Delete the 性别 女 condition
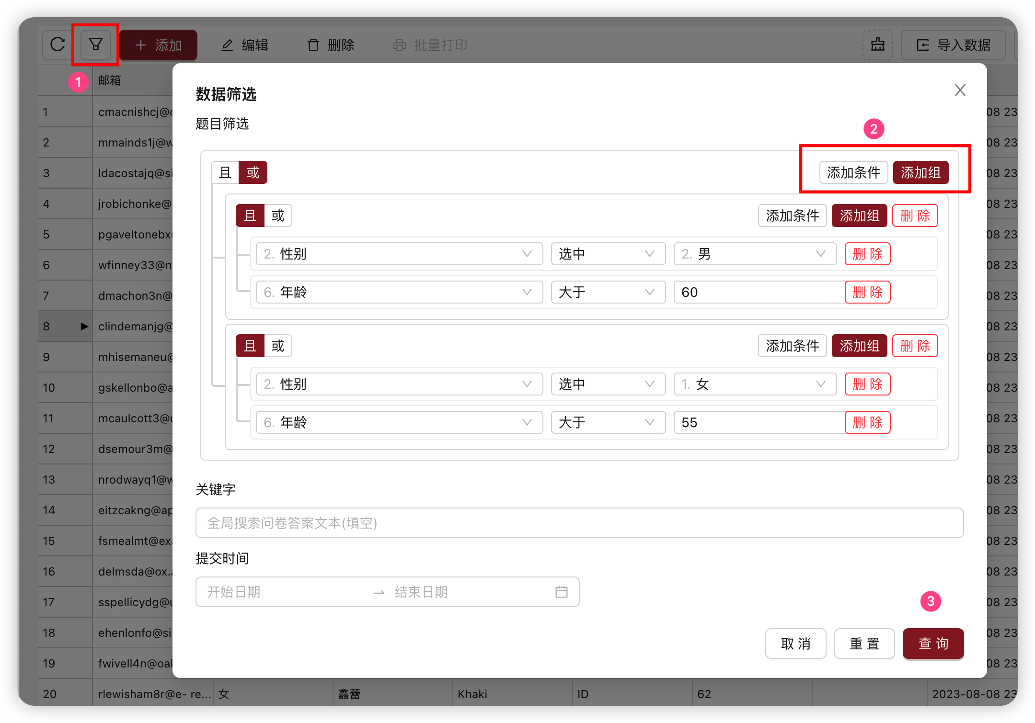Image resolution: width=1035 pixels, height=723 pixels. 868,384
